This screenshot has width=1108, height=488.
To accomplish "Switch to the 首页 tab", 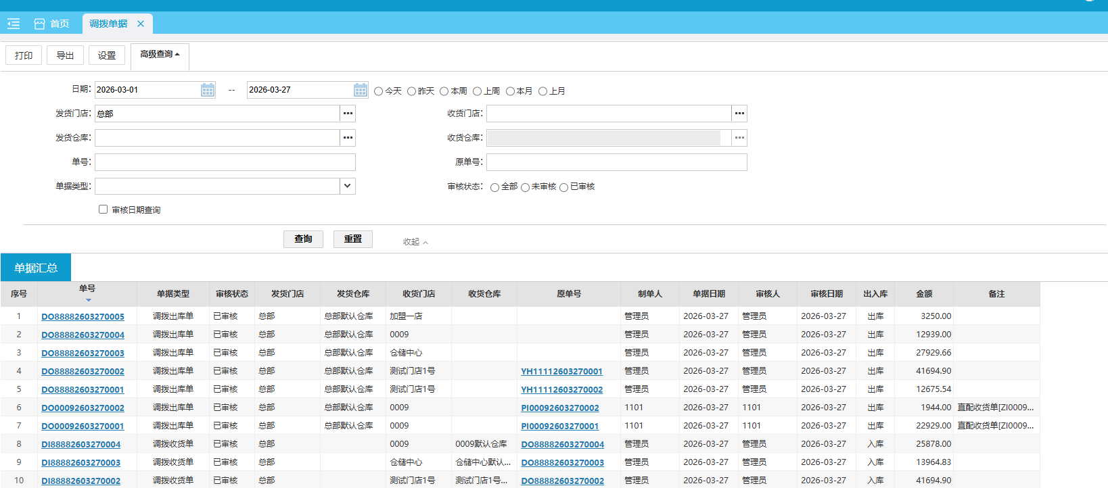I will point(52,24).
